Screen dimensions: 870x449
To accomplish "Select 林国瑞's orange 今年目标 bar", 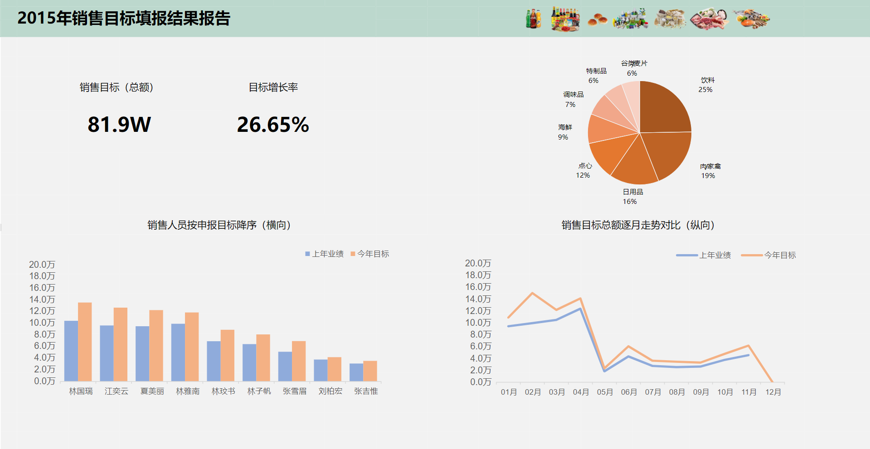I will click(x=85, y=342).
